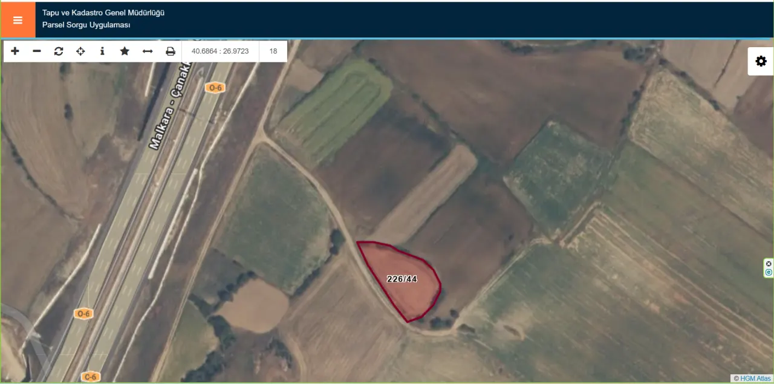774x384 pixels.
Task: Activate the crosshair locate tool
Action: pyautogui.click(x=80, y=51)
